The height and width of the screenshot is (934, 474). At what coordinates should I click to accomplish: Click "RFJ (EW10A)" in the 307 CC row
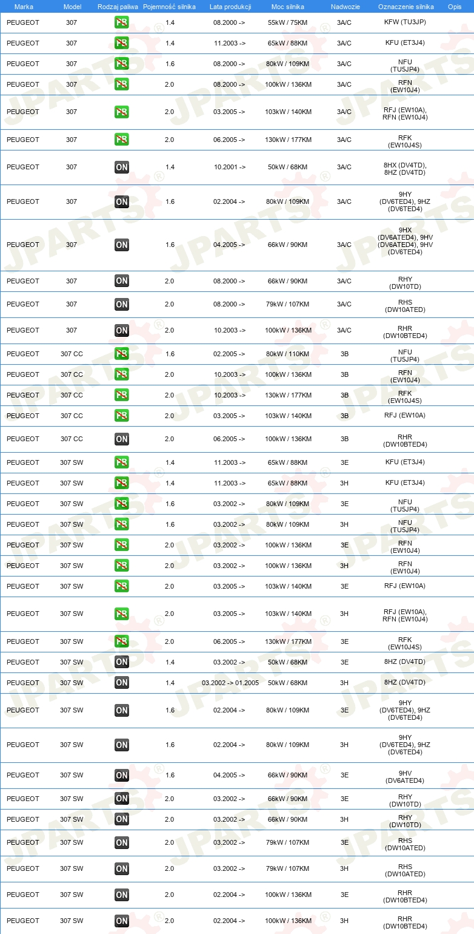406,416
